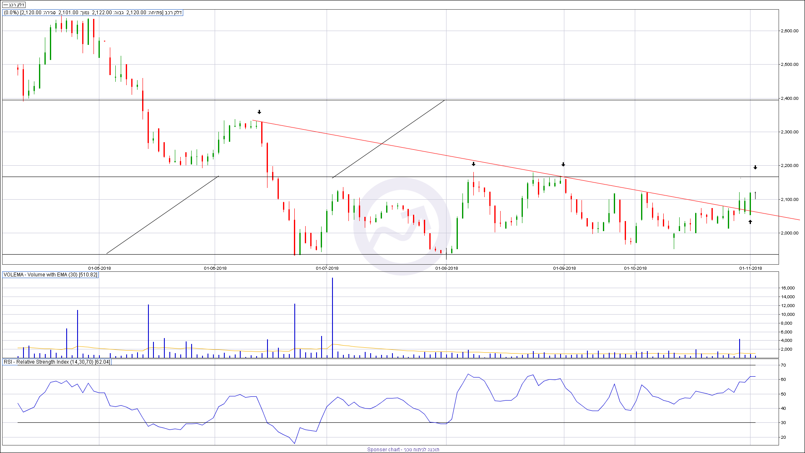Click the 01-07-2018 date axis label

[x=327, y=268]
